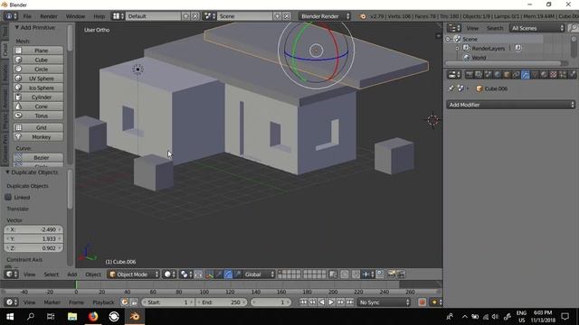Open the Render properties tab icon

[469, 75]
